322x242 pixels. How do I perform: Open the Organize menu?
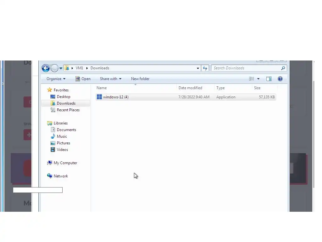click(x=56, y=79)
